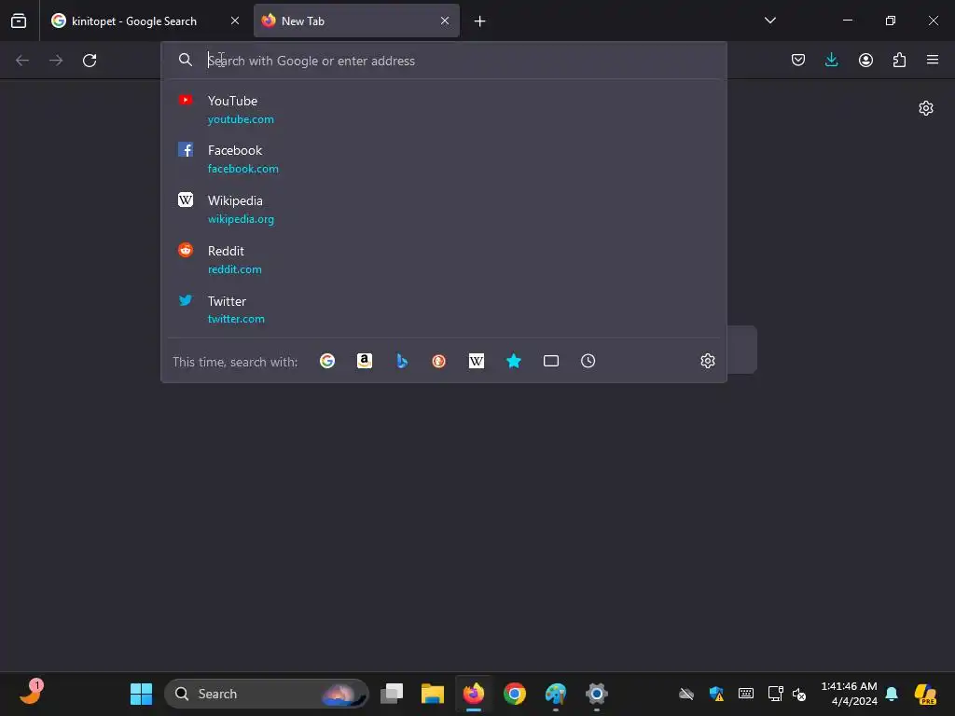This screenshot has height=716, width=955.
Task: Search in open Tabs
Action: [x=550, y=361]
